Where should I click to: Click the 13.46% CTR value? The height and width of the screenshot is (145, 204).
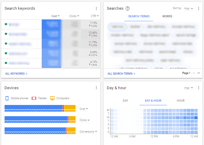(x=93, y=33)
